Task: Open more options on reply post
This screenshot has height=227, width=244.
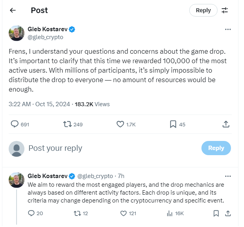Action: pyautogui.click(x=228, y=176)
